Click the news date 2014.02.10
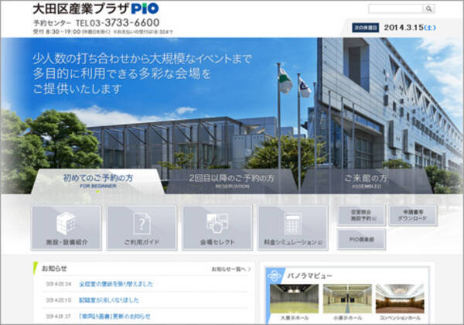 pos(59,300)
